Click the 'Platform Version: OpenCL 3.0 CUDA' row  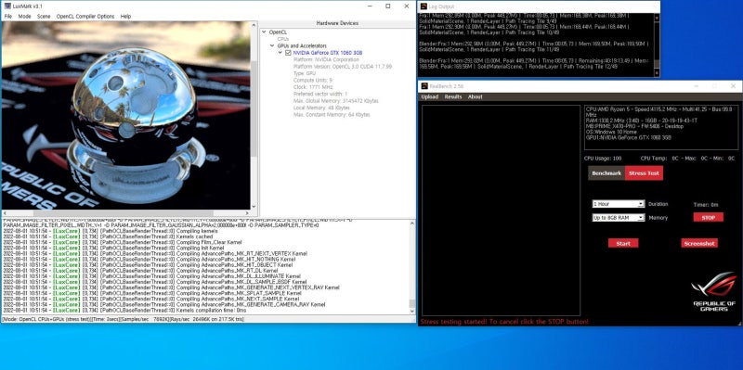coord(343,67)
